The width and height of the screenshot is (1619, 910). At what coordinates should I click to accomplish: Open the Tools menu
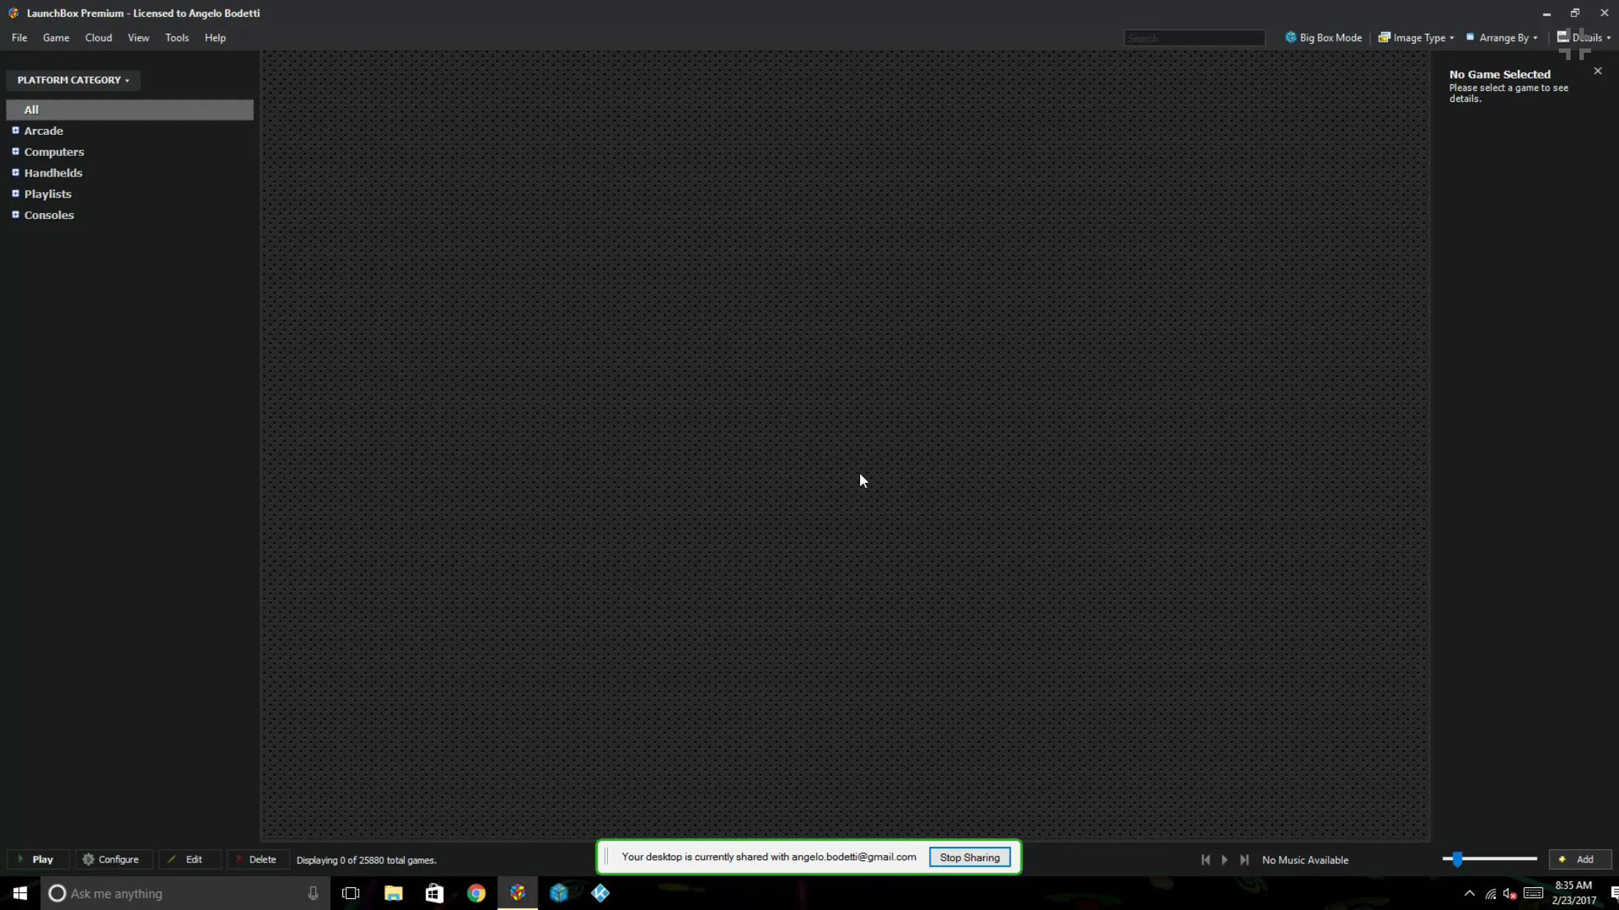coord(177,37)
